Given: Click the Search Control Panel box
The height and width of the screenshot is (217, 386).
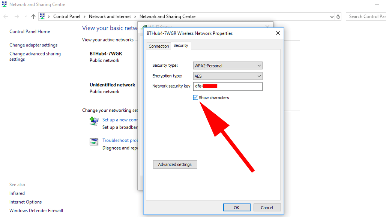Looking at the screenshot, I should click(x=366, y=16).
